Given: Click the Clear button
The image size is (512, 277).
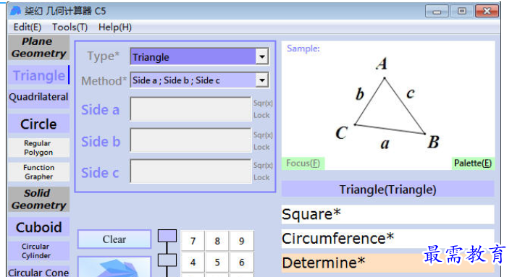Looking at the screenshot, I should tap(114, 239).
